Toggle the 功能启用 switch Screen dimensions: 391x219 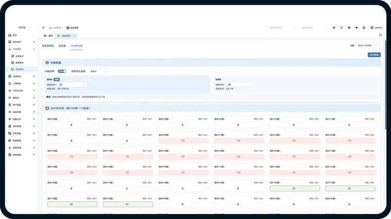click(62, 71)
